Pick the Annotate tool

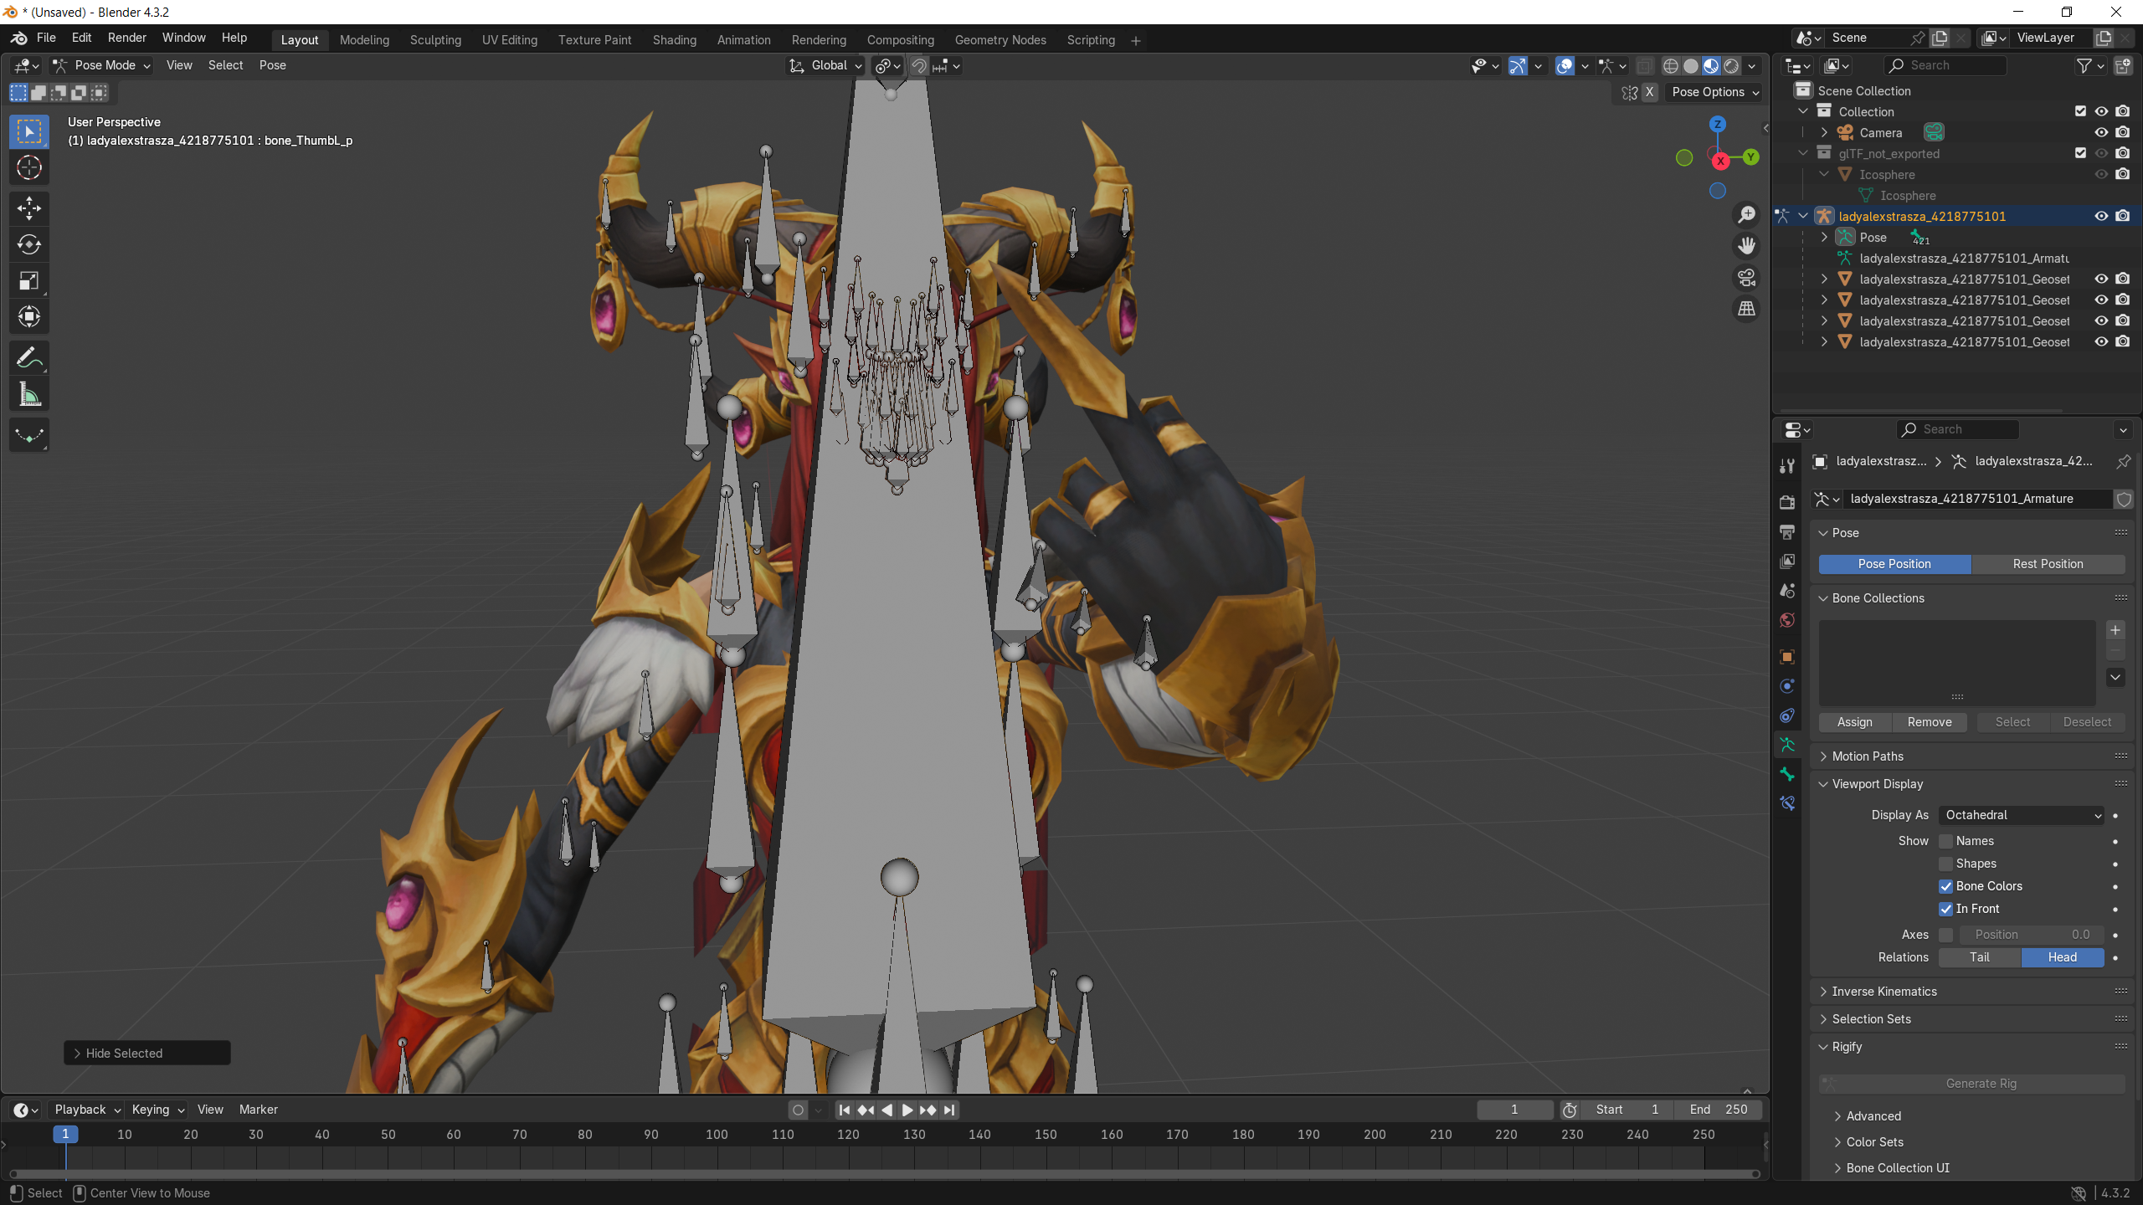(29, 358)
